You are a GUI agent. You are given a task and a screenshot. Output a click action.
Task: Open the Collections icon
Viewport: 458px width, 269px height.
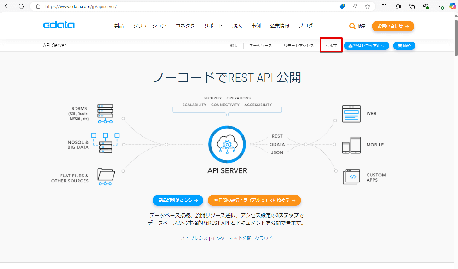tap(412, 6)
